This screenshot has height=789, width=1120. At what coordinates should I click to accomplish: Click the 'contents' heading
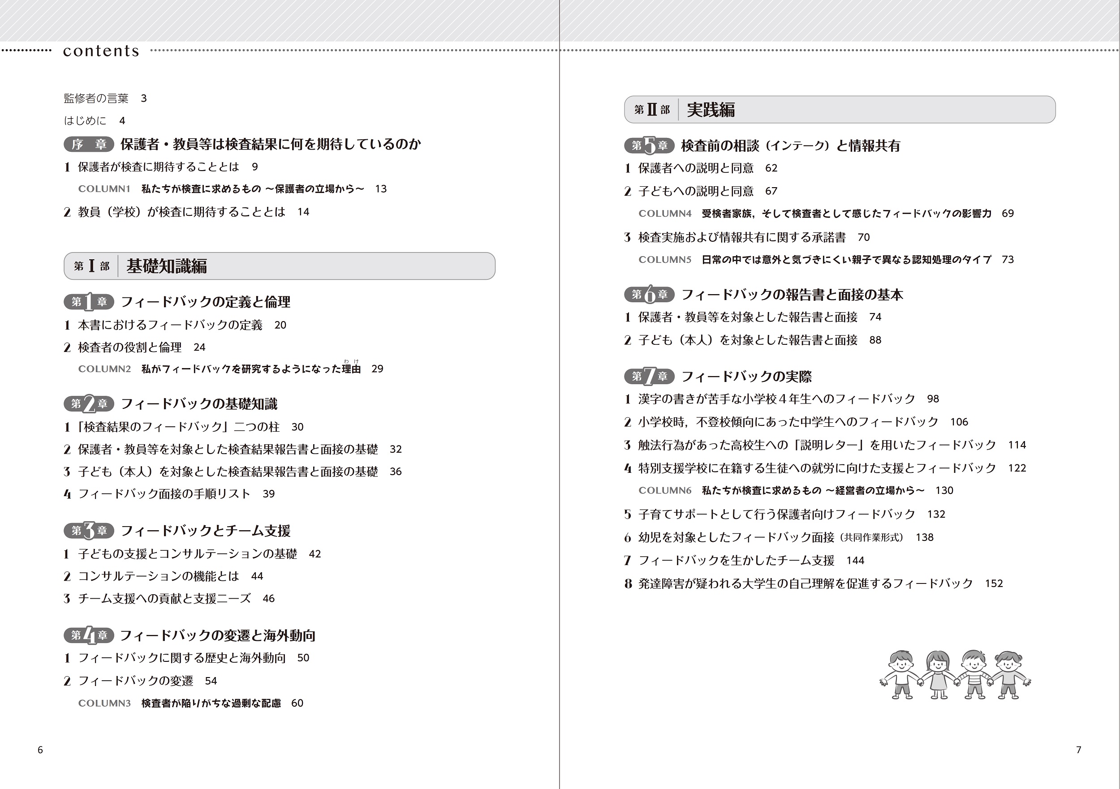pos(101,51)
